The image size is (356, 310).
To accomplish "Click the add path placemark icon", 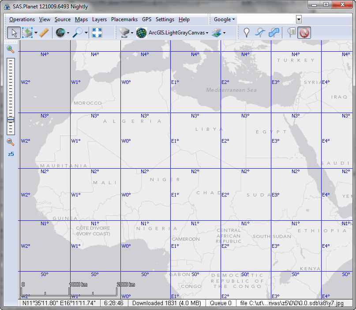I will coord(260,33).
